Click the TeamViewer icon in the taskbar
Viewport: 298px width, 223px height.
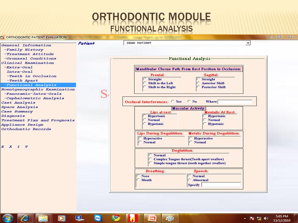pos(98,218)
